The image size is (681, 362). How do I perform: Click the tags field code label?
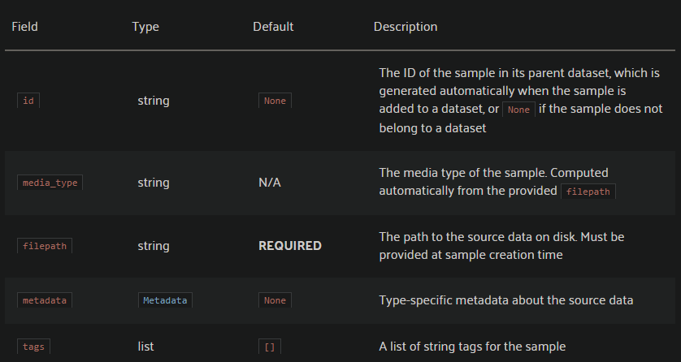[x=33, y=347]
